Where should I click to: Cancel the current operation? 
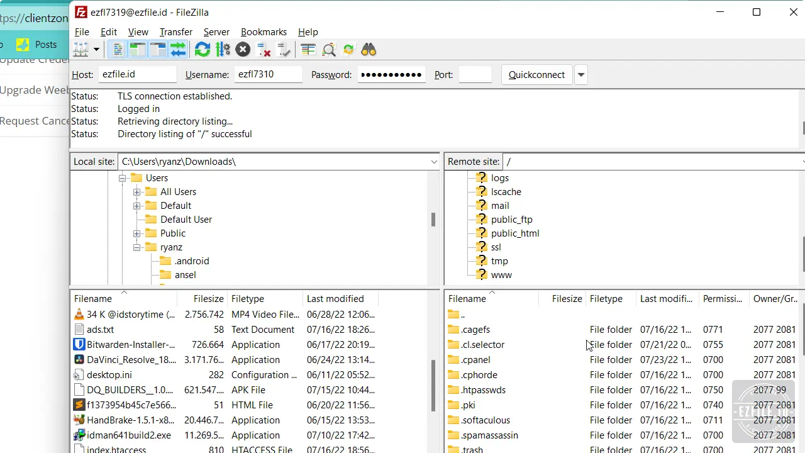point(243,50)
